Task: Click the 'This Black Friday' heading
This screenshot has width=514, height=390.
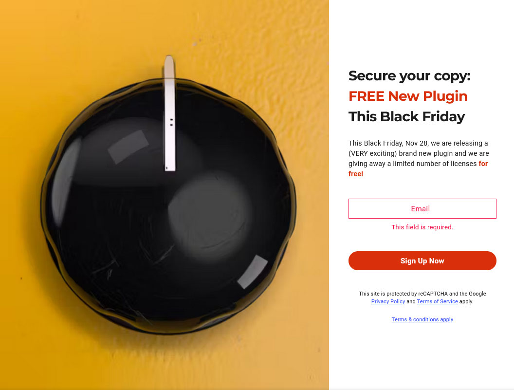Action: point(407,116)
